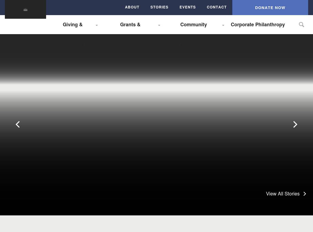This screenshot has height=232, width=313.
Task: Expand the Community dropdown arrow
Action: click(x=223, y=25)
